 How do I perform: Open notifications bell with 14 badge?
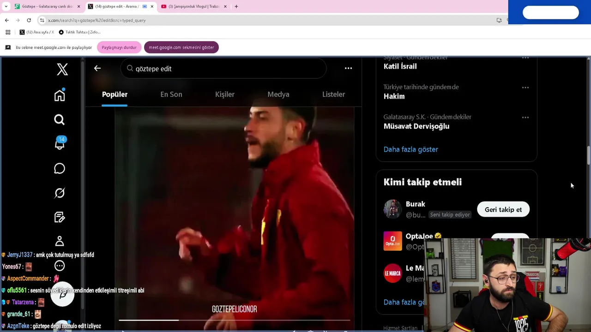[60, 143]
